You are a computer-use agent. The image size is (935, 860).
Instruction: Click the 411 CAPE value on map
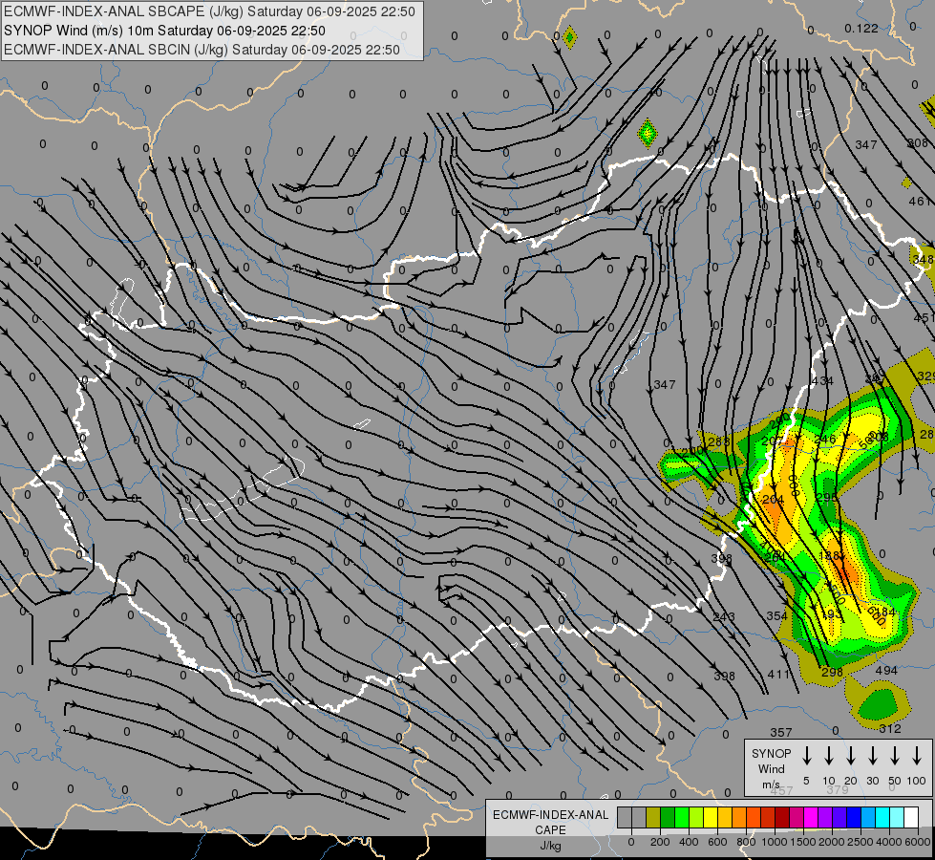pos(778,675)
